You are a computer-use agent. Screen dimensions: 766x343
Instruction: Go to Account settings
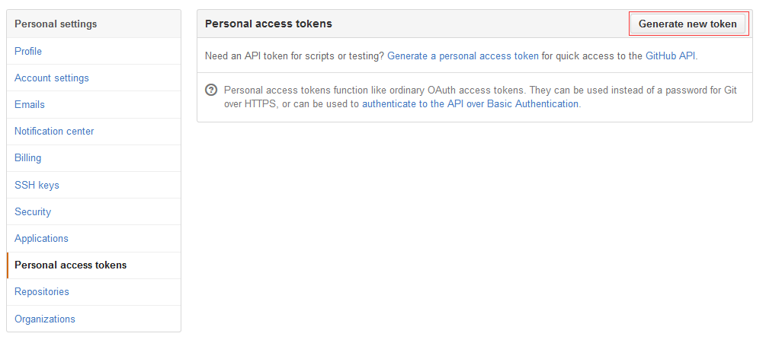[x=52, y=78]
